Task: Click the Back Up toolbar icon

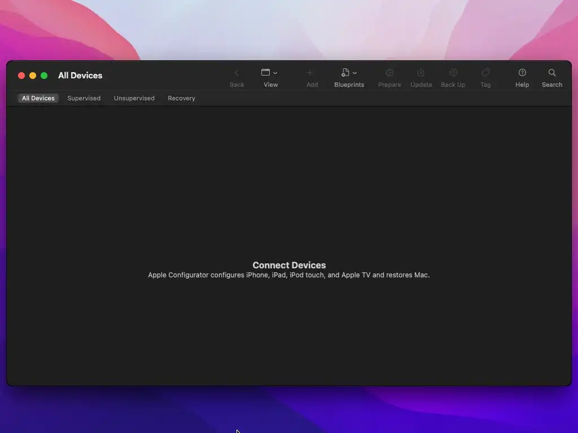Action: [453, 73]
